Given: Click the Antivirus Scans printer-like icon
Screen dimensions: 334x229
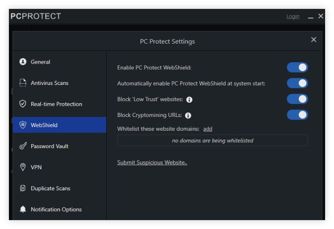Looking at the screenshot, I should click(x=23, y=83).
